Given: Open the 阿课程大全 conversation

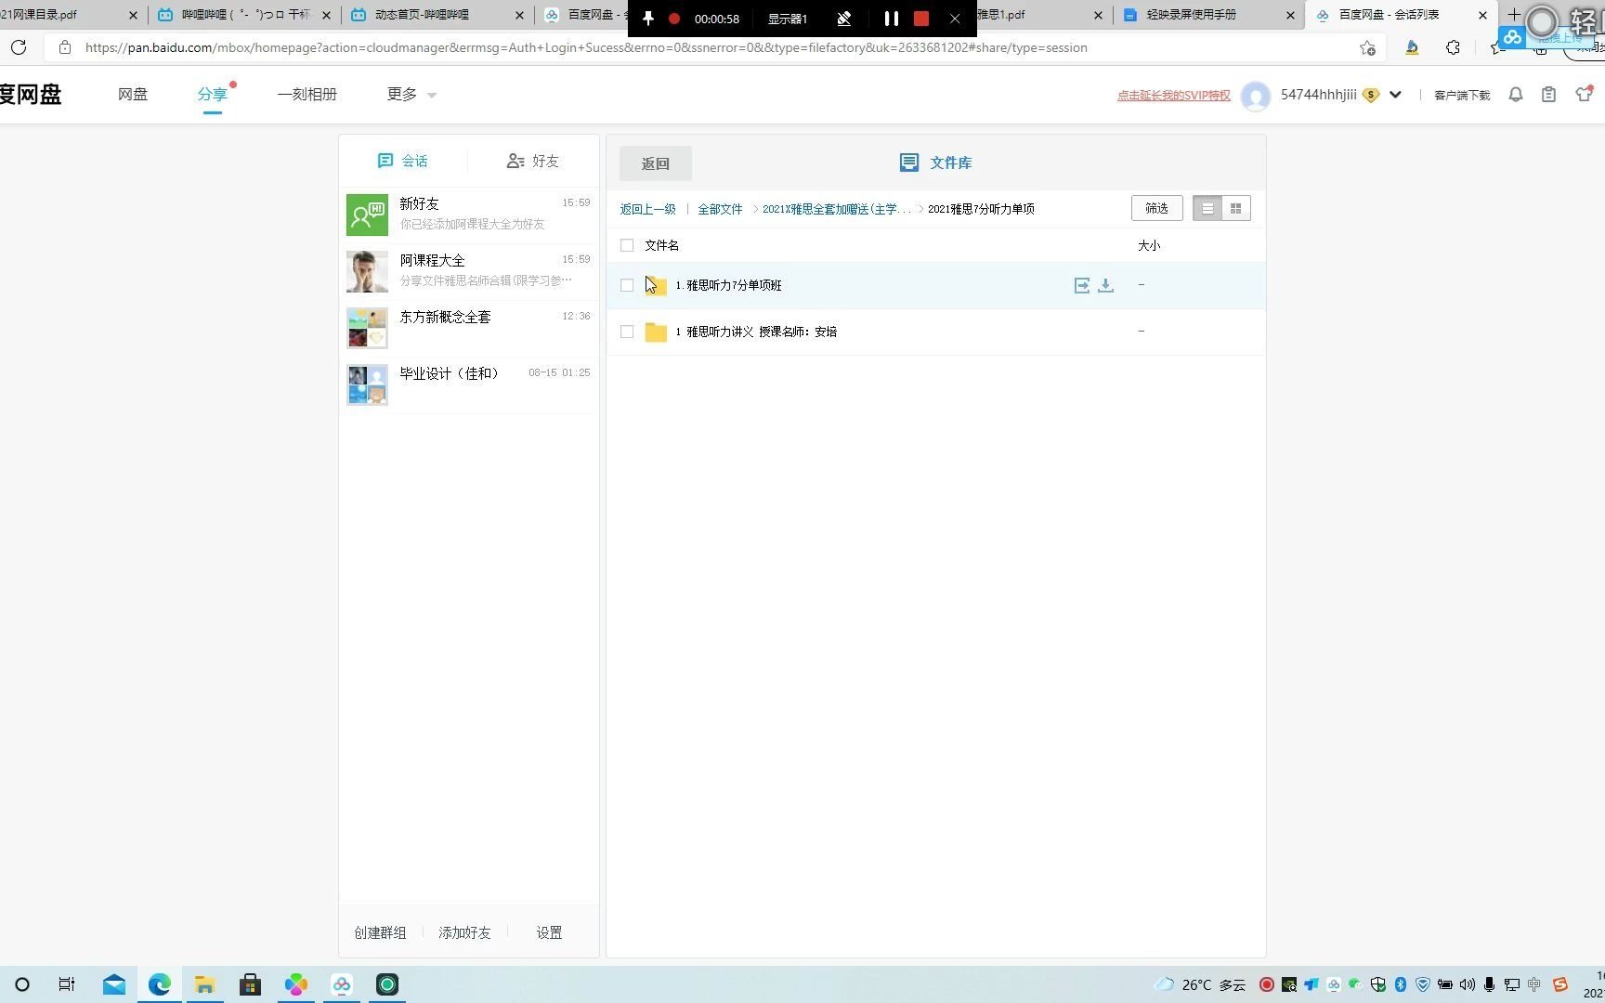Looking at the screenshot, I should (x=469, y=271).
